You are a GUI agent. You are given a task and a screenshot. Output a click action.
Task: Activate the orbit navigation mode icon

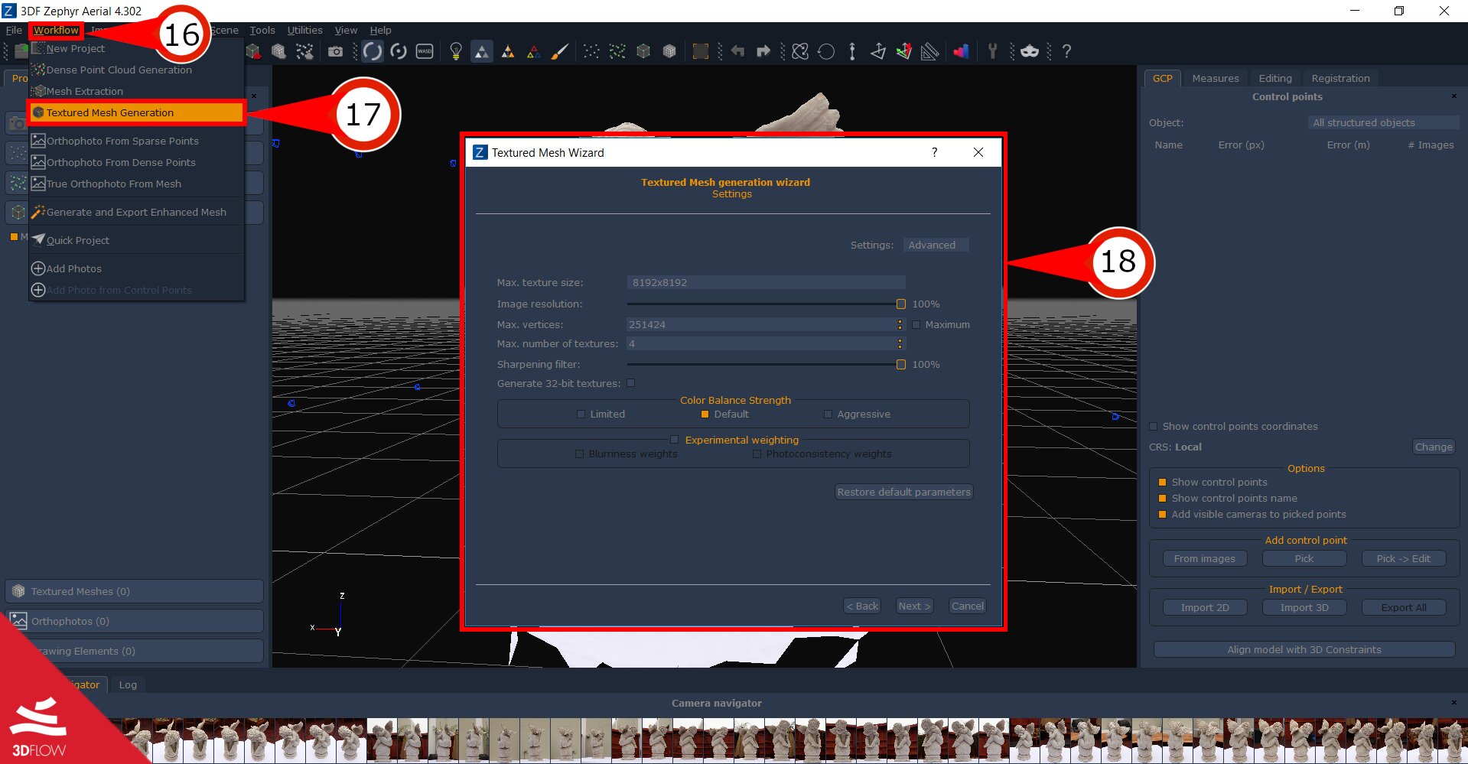373,51
